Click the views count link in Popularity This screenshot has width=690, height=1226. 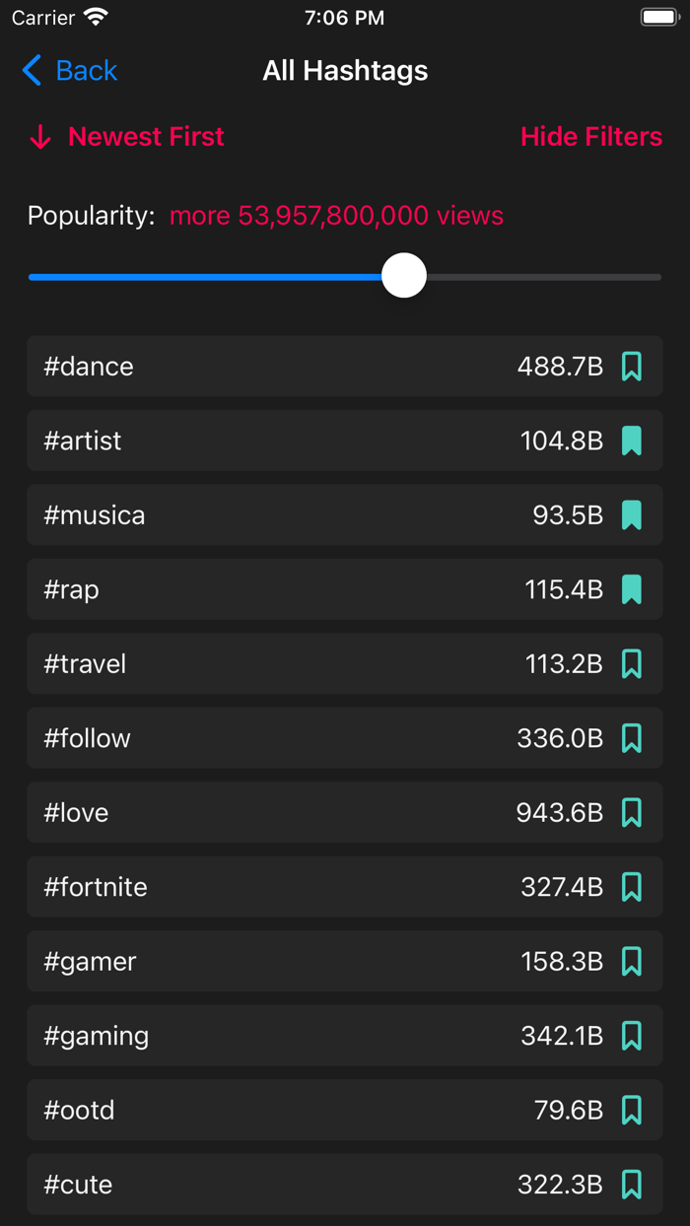click(336, 215)
